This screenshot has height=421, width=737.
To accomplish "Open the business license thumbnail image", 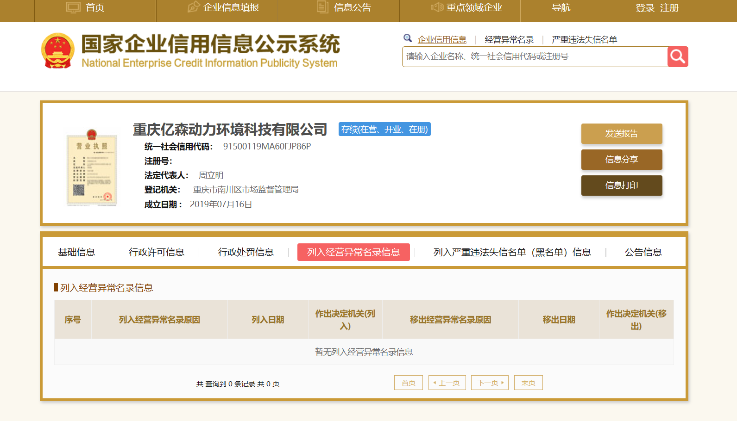I will (92, 167).
